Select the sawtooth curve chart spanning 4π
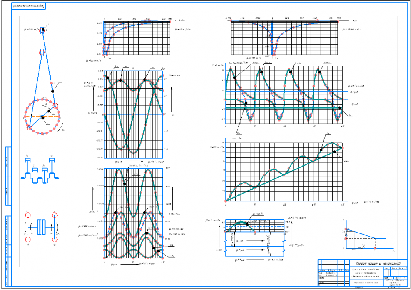411x290 pixels. coord(284,94)
